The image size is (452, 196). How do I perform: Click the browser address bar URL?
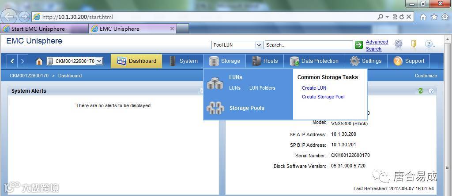point(78,17)
